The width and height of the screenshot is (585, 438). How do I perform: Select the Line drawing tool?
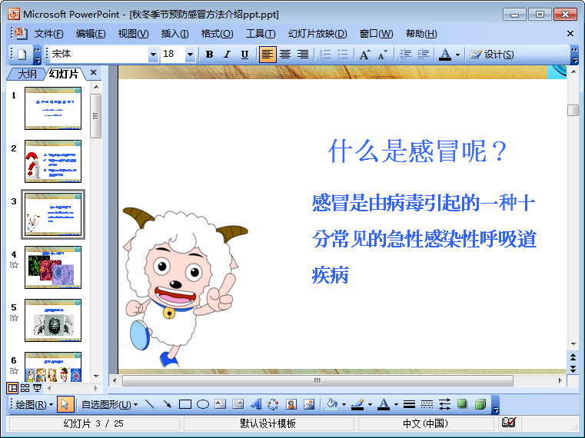(x=150, y=404)
